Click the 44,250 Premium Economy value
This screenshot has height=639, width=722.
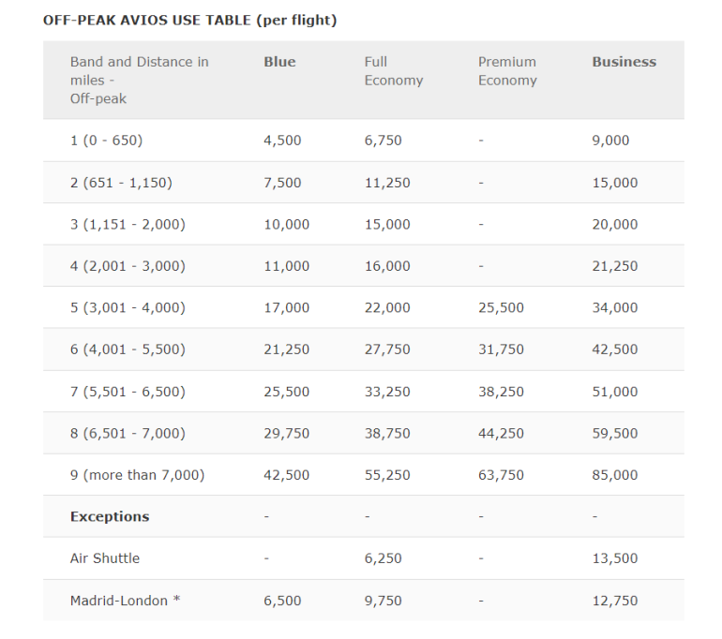tap(501, 433)
